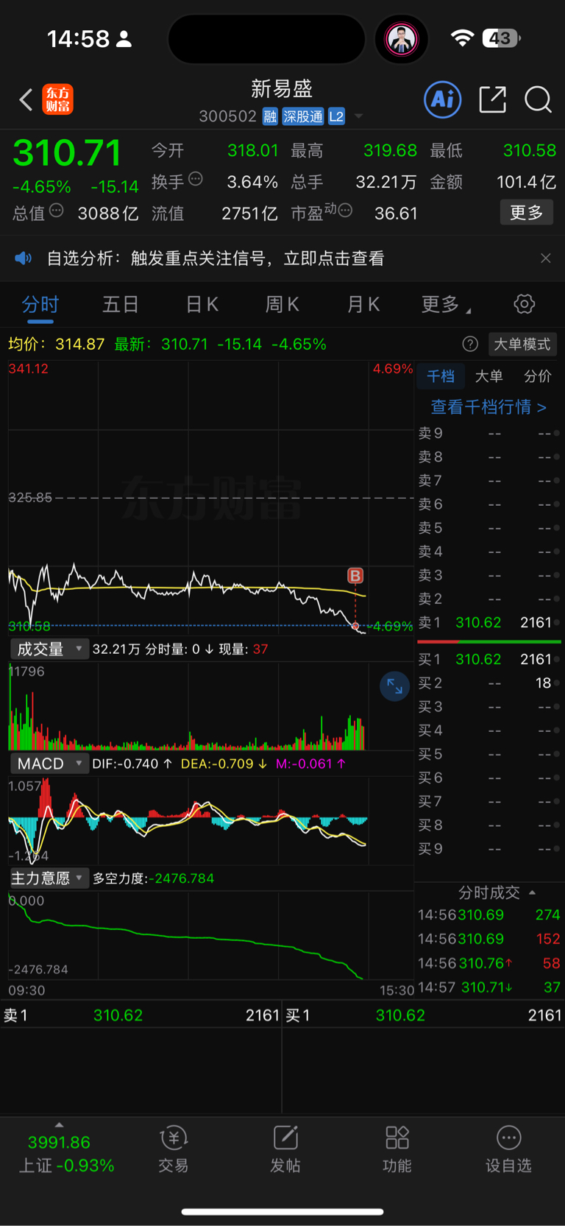Switch to the 五日 tab

point(121,304)
